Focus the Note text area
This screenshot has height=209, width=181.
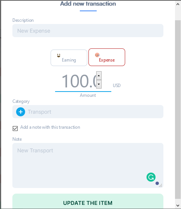[88, 165]
